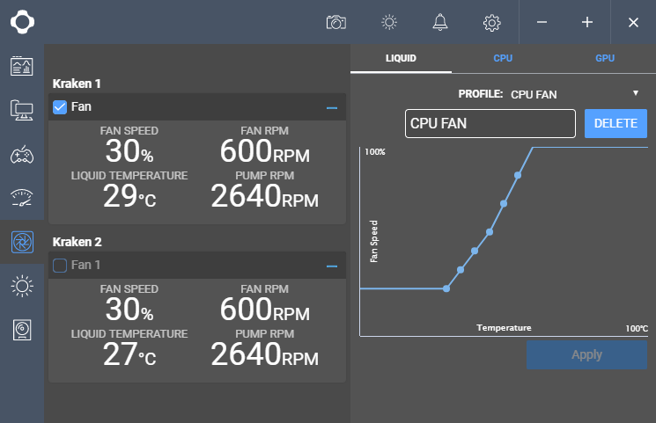
Task: Click Kraken 1 fan speed 30% value
Action: click(x=129, y=151)
